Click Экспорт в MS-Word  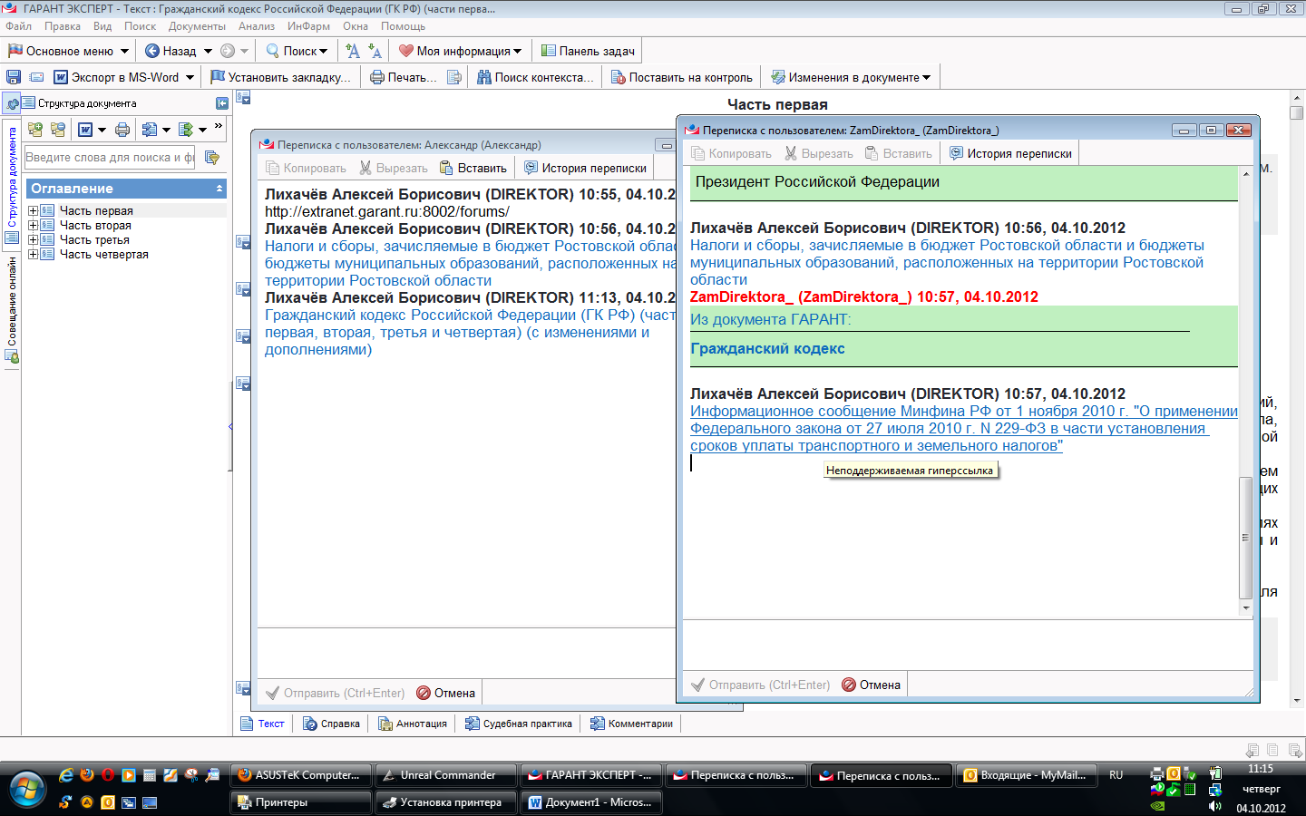point(117,77)
